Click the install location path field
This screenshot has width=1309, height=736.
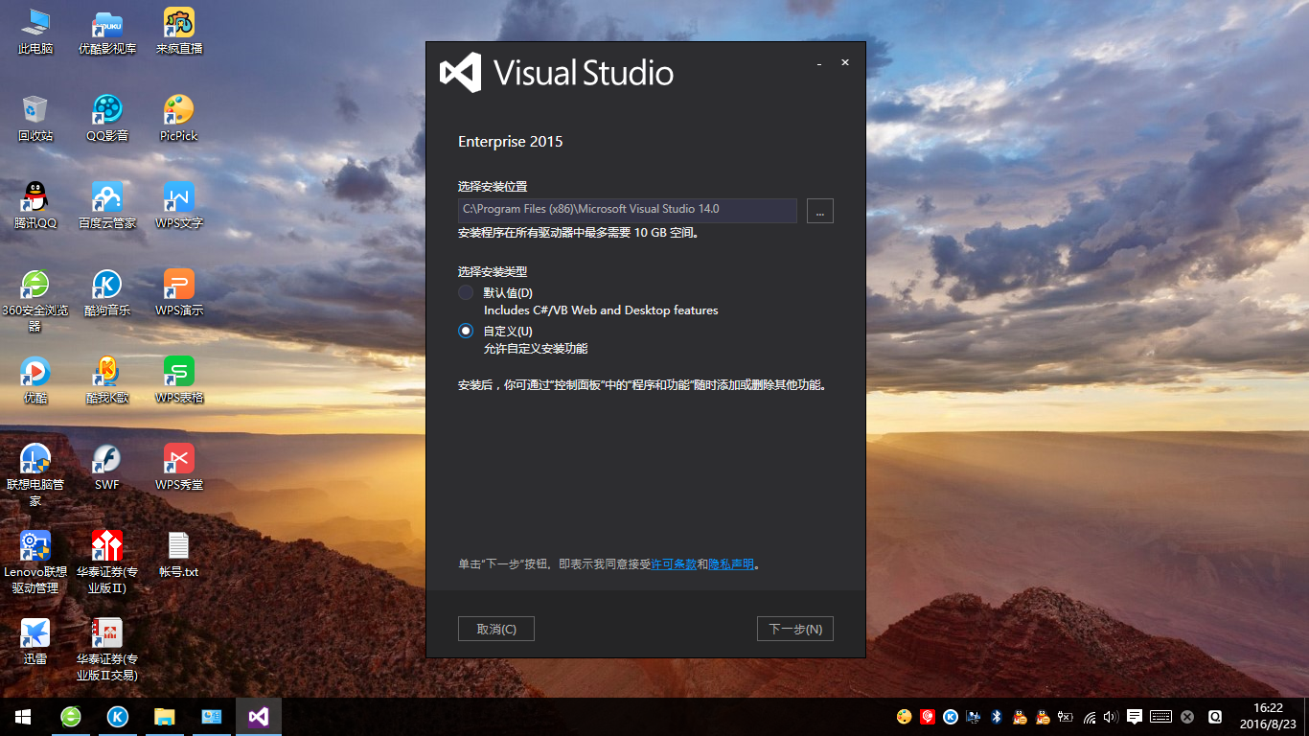[628, 210]
